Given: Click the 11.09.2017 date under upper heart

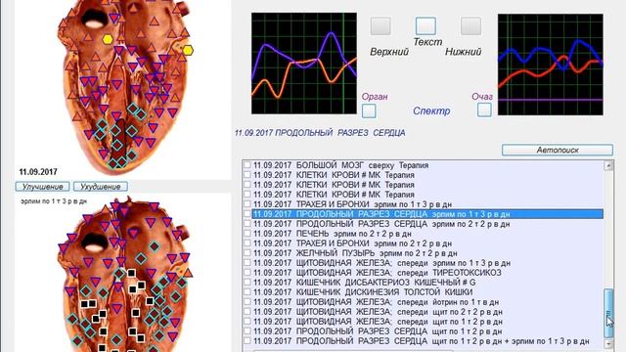Looking at the screenshot, I should [x=38, y=172].
